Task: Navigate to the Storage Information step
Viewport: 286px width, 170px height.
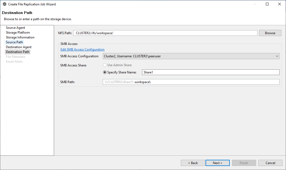Action: pos(20,37)
